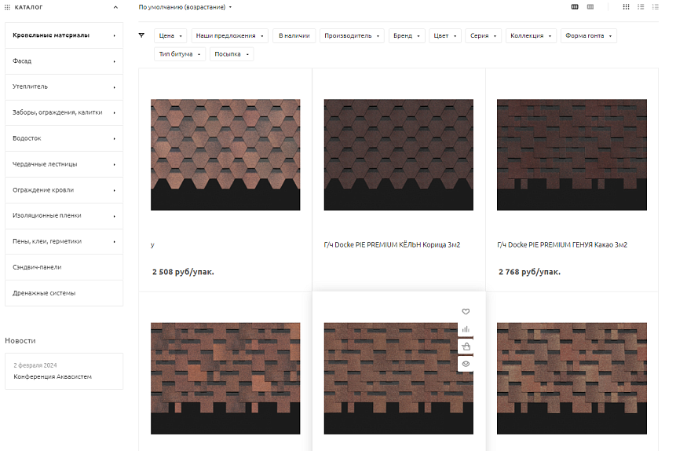Screen dimensions: 676x451
Task: Switch to tile grid view icon
Action: click(x=626, y=7)
